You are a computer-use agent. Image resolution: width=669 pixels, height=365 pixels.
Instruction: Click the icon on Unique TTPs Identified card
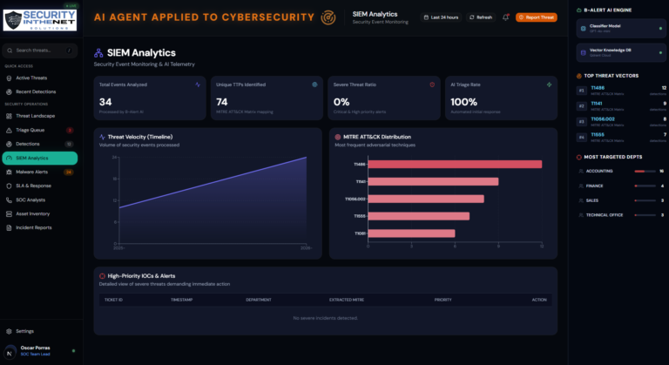[x=314, y=84]
